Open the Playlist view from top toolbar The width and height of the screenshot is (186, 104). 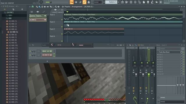click(122, 2)
